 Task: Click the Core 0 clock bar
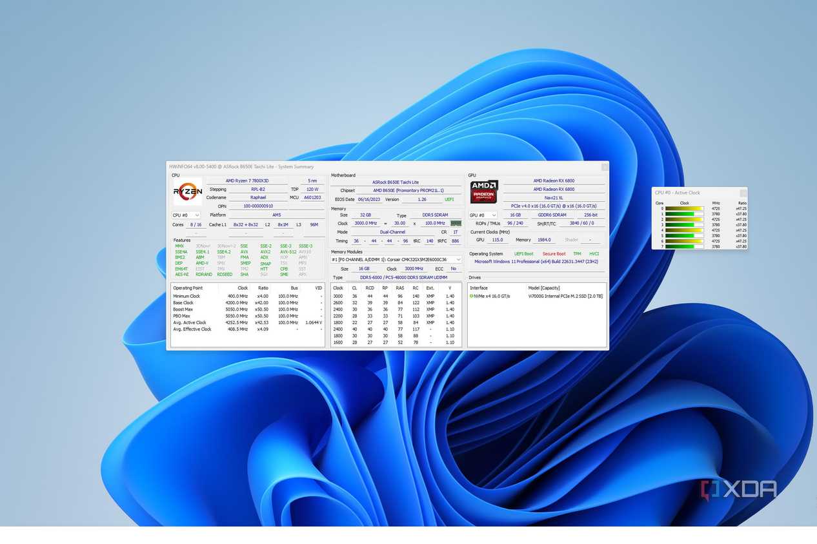click(x=684, y=209)
